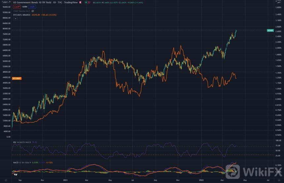Click the TradingView logo in bottom left
The height and width of the screenshot is (183, 284).
(x=15, y=174)
